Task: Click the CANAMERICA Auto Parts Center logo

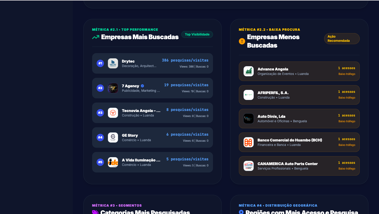Action: (x=249, y=166)
